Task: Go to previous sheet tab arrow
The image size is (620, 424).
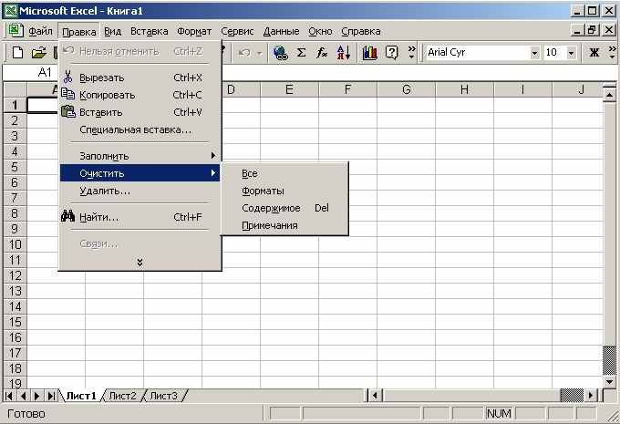Action: click(x=23, y=396)
